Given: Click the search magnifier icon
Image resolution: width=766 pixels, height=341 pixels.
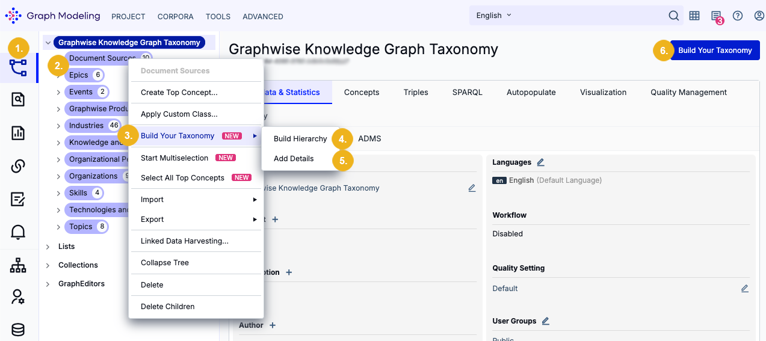Looking at the screenshot, I should click(x=674, y=16).
